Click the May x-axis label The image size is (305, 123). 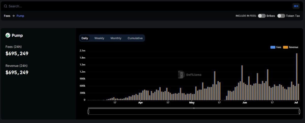point(192,103)
